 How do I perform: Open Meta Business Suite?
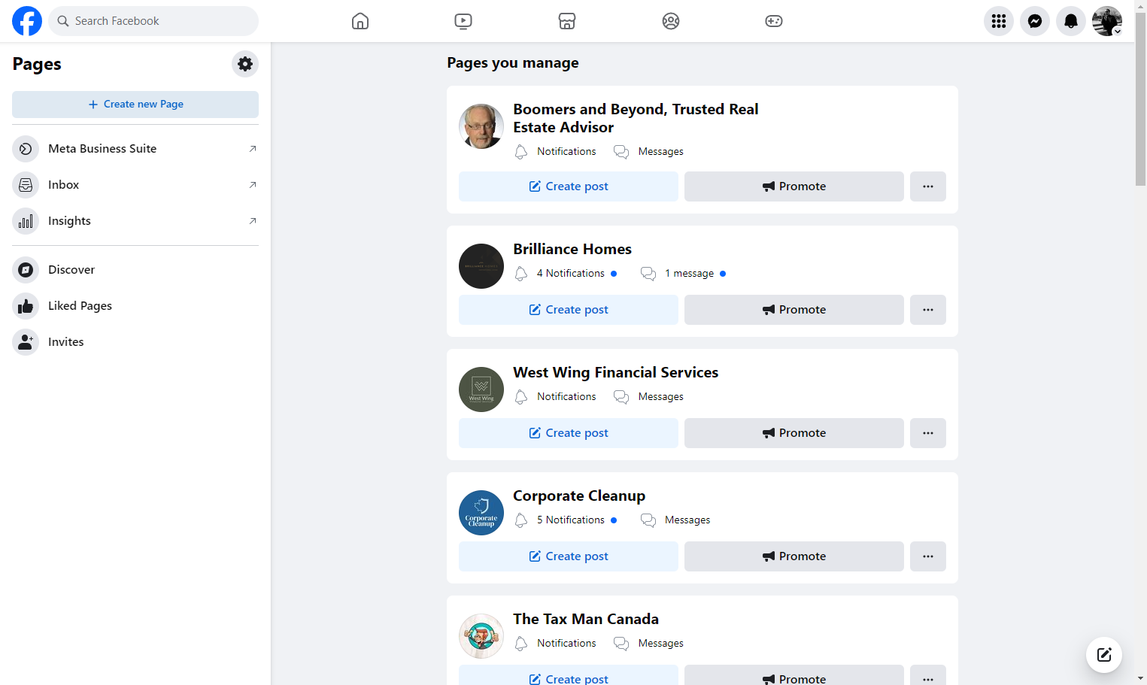point(135,149)
